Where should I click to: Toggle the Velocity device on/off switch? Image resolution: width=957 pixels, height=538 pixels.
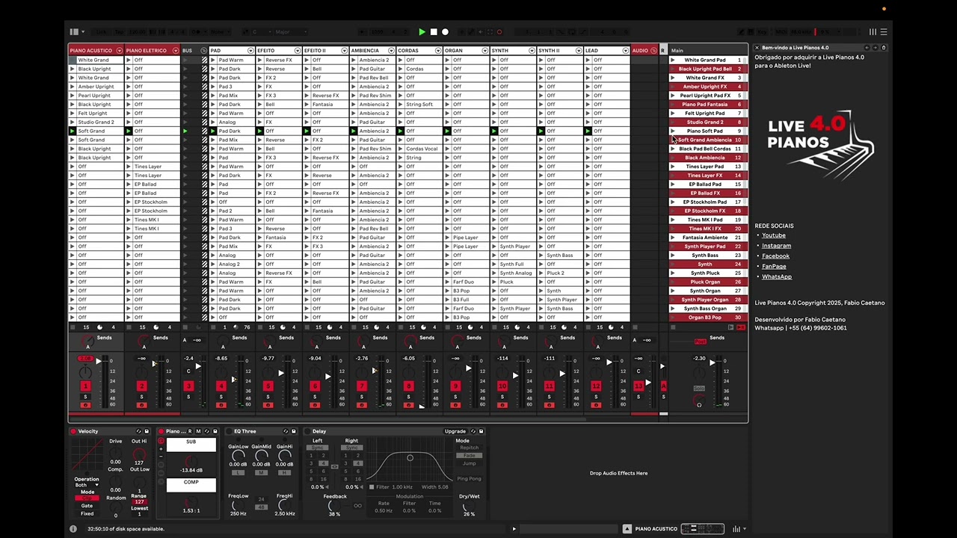point(73,431)
